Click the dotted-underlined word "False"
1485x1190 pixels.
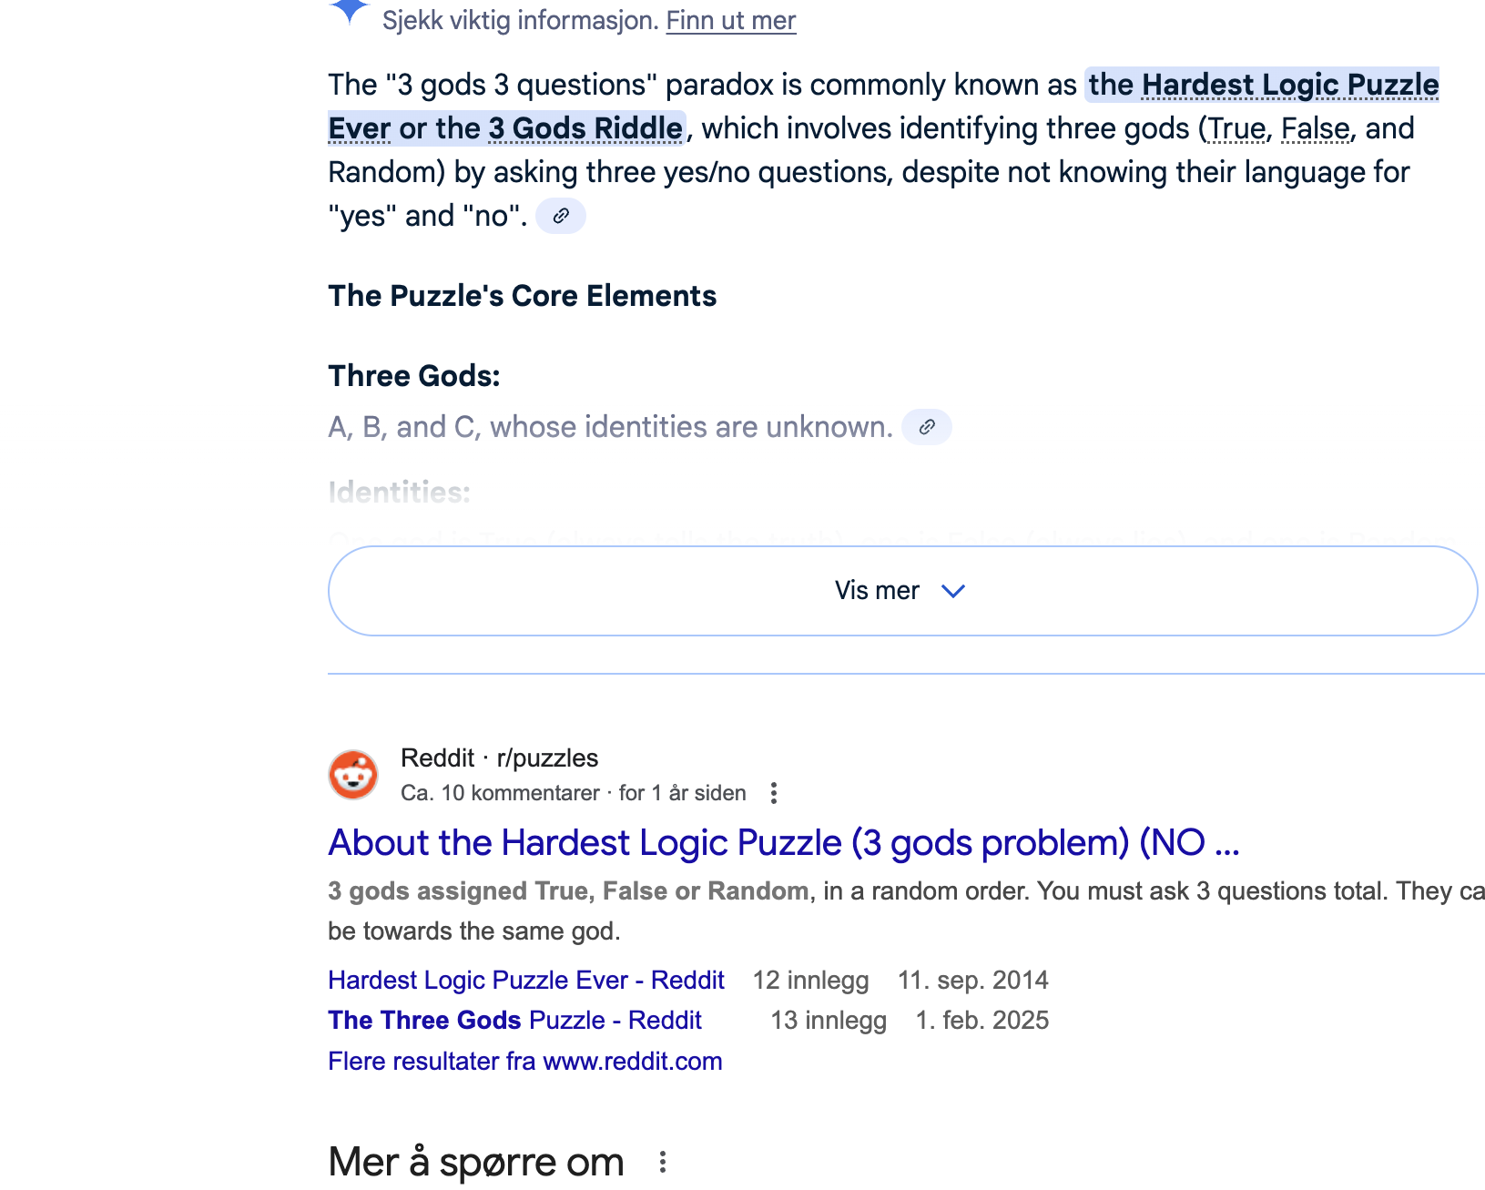tap(1315, 128)
